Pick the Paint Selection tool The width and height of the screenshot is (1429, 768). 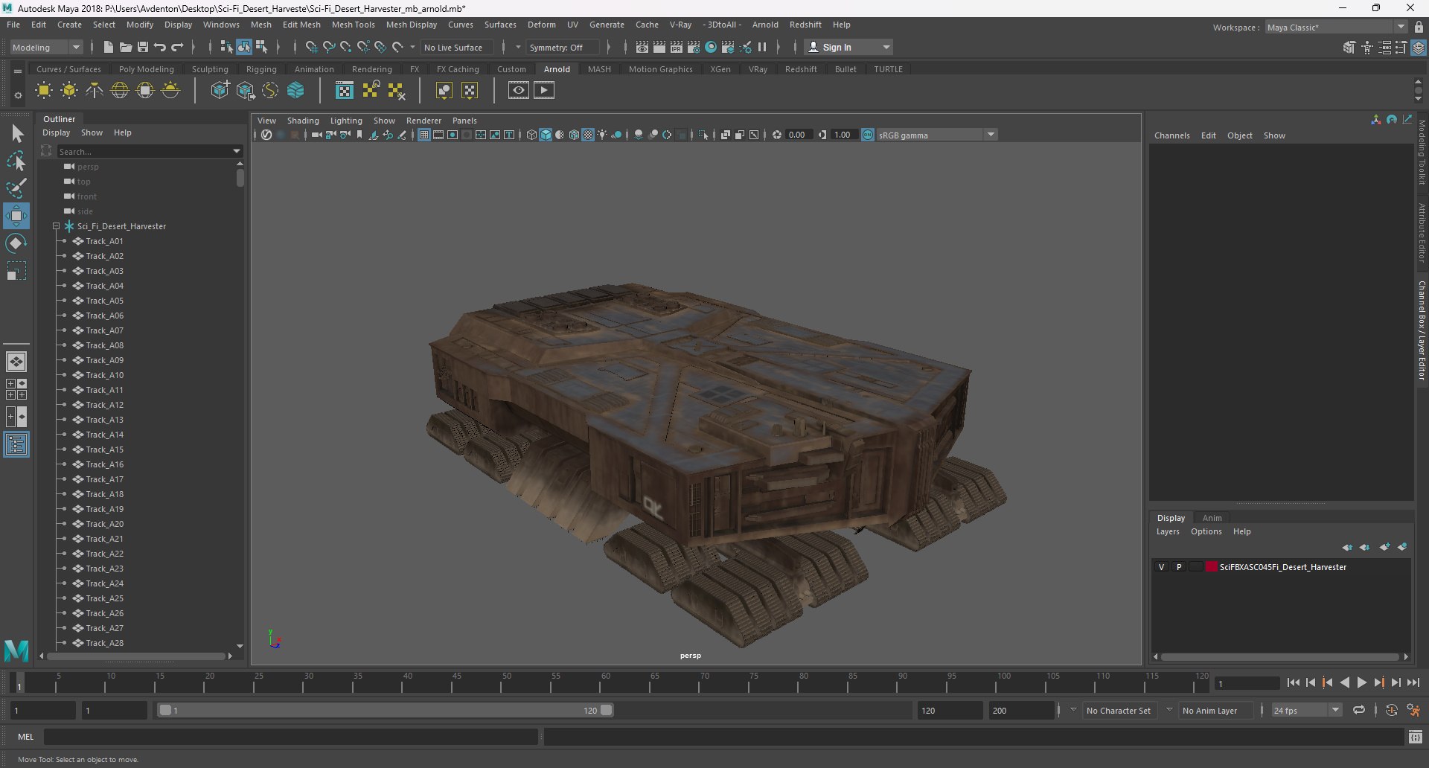16,188
